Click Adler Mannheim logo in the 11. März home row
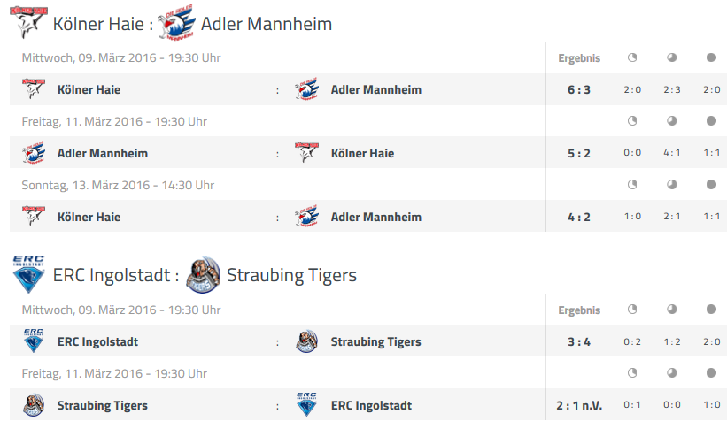The image size is (727, 421). click(34, 153)
